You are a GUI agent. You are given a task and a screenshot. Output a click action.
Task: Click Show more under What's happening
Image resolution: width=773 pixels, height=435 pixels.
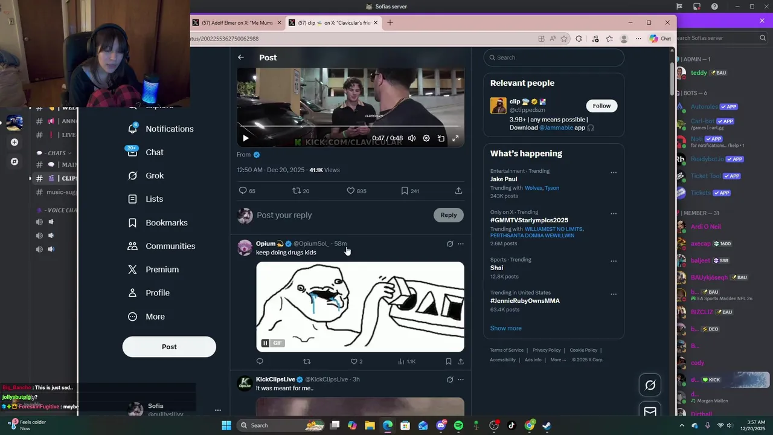506,328
